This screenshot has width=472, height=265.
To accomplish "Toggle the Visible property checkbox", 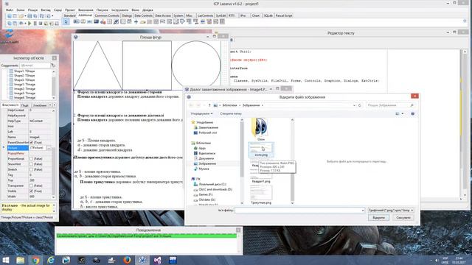I will [x=31, y=191].
